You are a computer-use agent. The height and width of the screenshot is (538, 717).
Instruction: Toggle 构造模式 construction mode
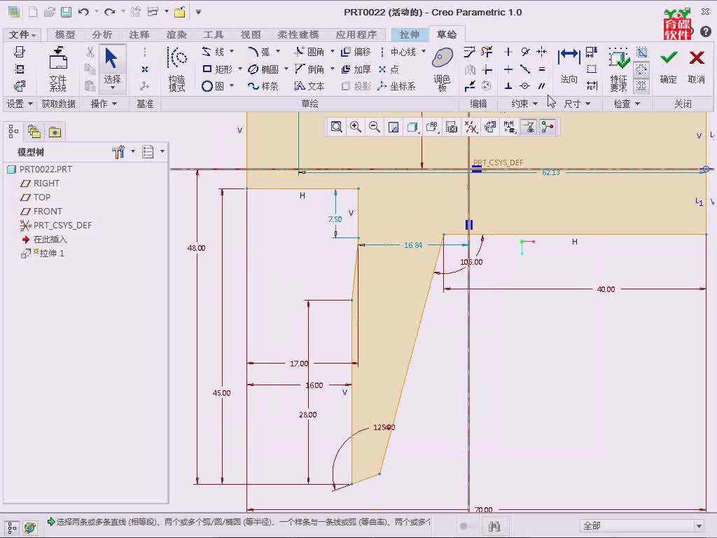(177, 69)
